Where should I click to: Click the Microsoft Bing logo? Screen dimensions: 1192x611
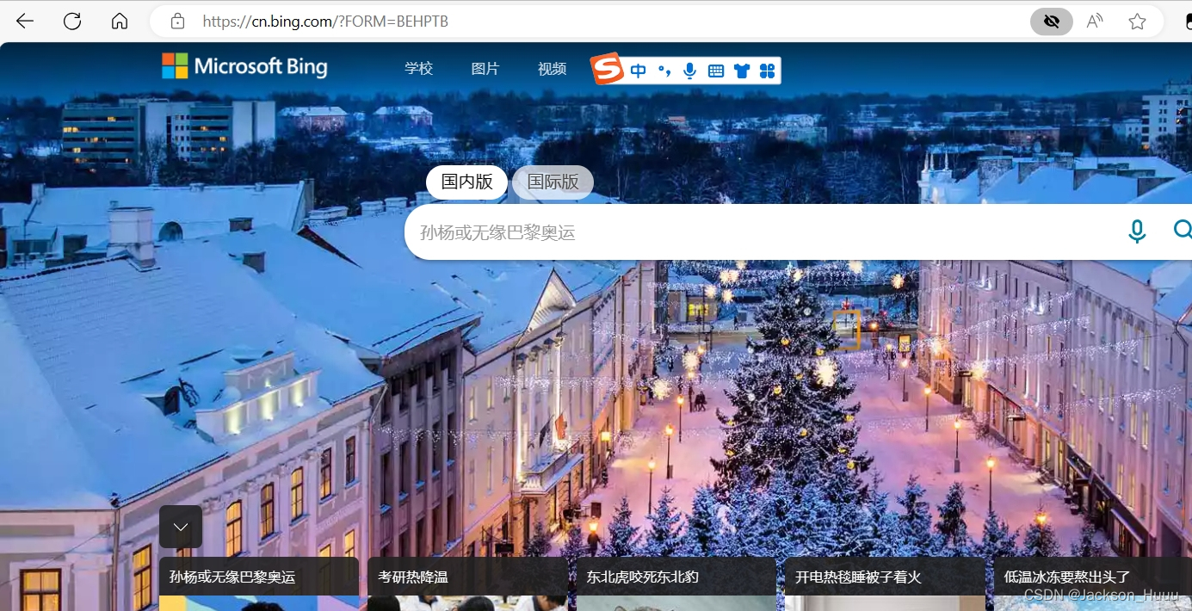[x=244, y=66]
